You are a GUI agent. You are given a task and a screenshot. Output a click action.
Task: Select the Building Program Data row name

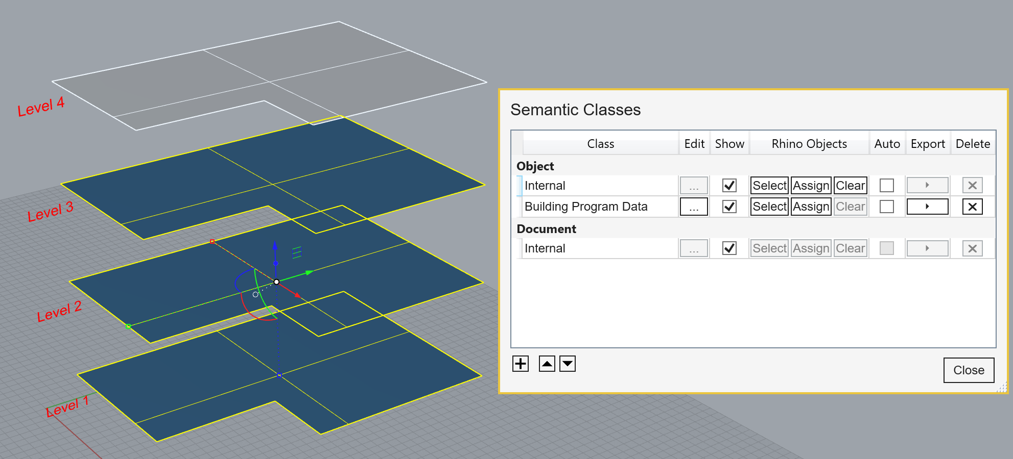[x=586, y=207]
